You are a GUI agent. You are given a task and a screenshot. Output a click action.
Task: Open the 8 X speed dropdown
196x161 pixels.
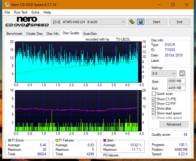tap(164, 73)
